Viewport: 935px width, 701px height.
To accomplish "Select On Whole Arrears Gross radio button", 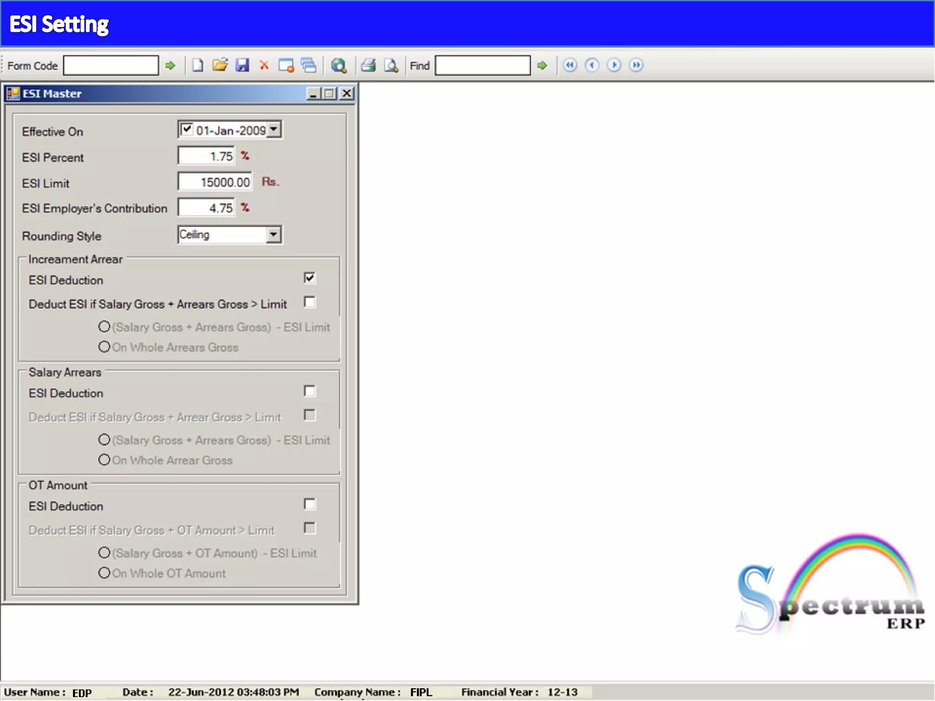I will pos(105,347).
